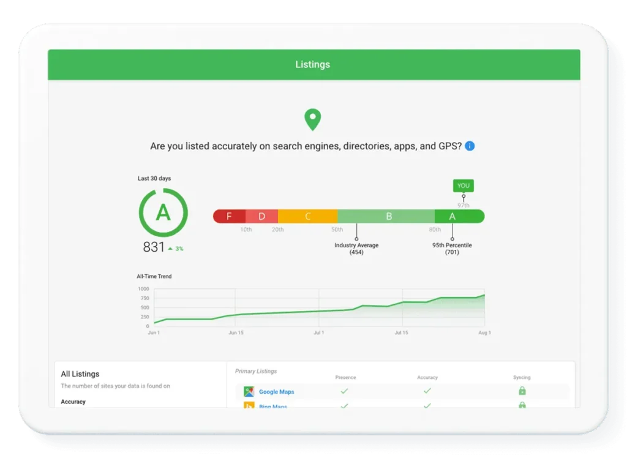627x461 pixels.
Task: Click the circular A grade score icon
Action: tap(163, 213)
